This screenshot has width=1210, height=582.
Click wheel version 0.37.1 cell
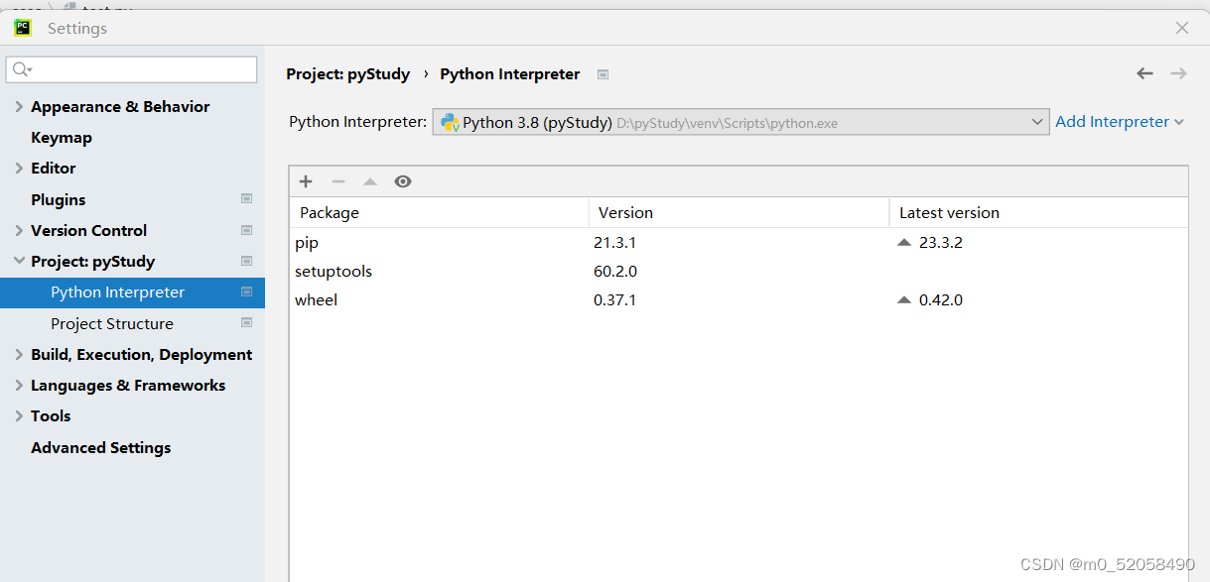coord(614,299)
